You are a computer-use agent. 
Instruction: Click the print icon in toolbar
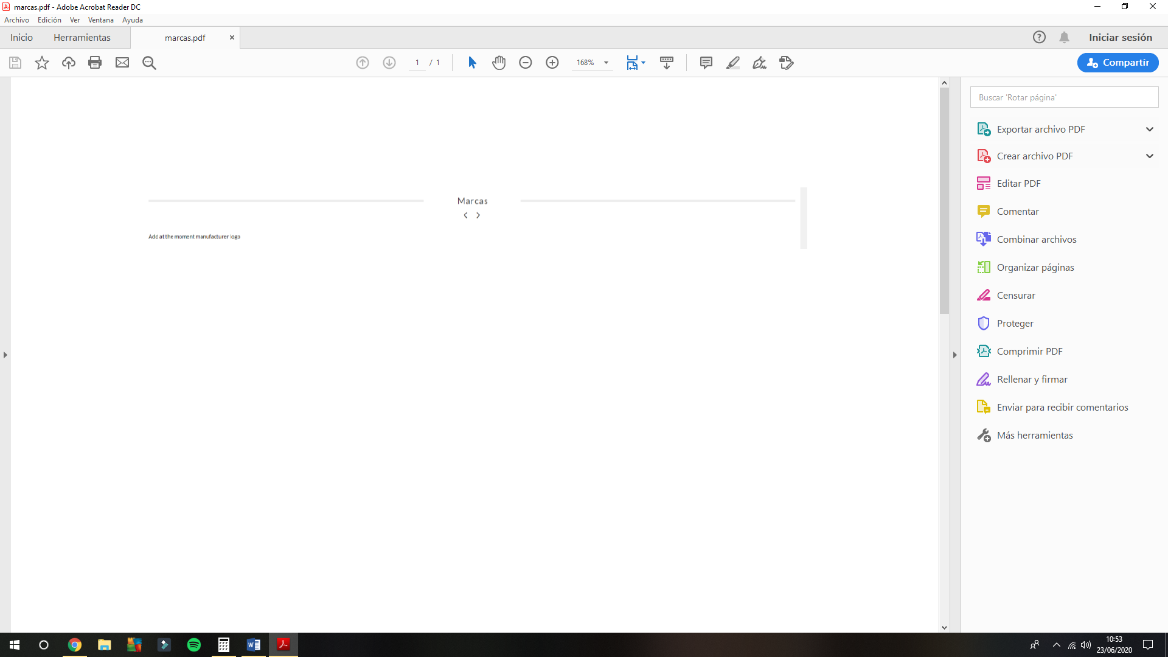click(x=95, y=63)
